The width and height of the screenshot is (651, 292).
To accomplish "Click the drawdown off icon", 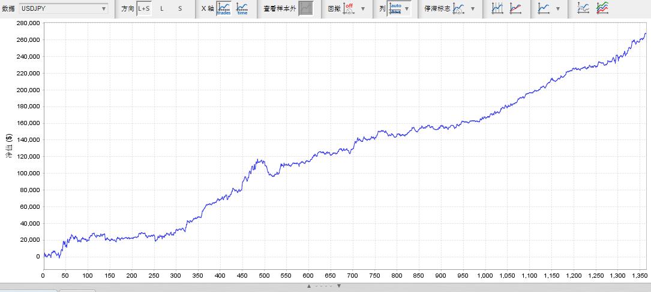I will [349, 8].
